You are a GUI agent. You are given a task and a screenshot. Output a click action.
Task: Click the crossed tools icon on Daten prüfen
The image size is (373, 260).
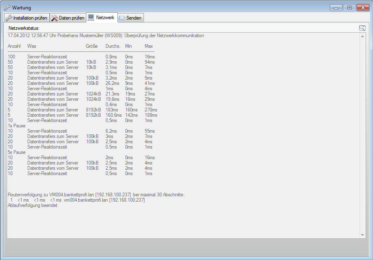(x=55, y=18)
